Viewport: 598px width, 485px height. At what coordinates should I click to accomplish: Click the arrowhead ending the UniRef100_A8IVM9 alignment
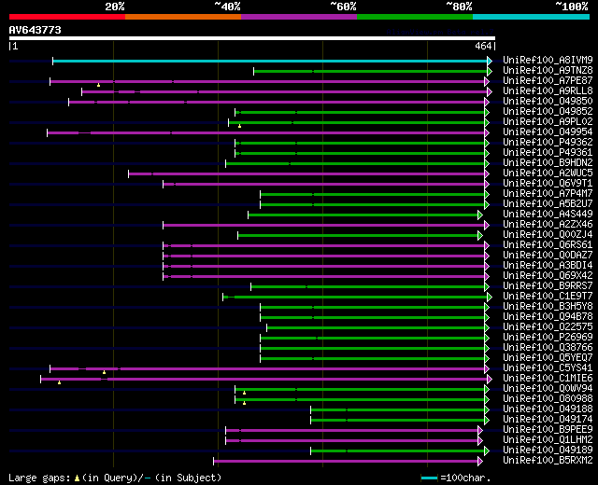(x=490, y=61)
